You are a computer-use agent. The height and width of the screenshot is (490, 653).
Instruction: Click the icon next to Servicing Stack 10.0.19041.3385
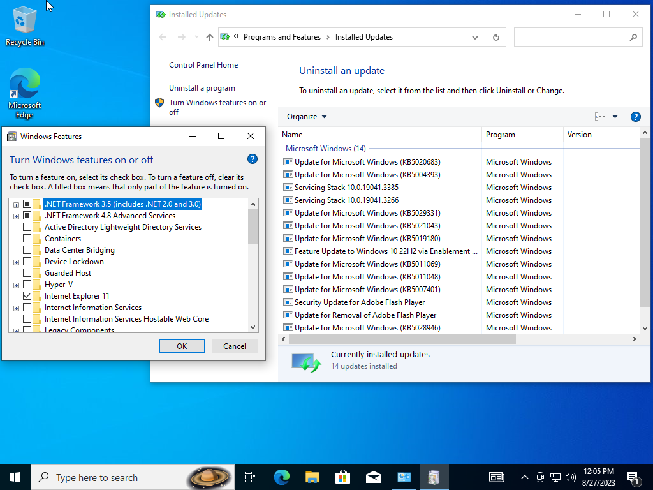click(x=288, y=187)
